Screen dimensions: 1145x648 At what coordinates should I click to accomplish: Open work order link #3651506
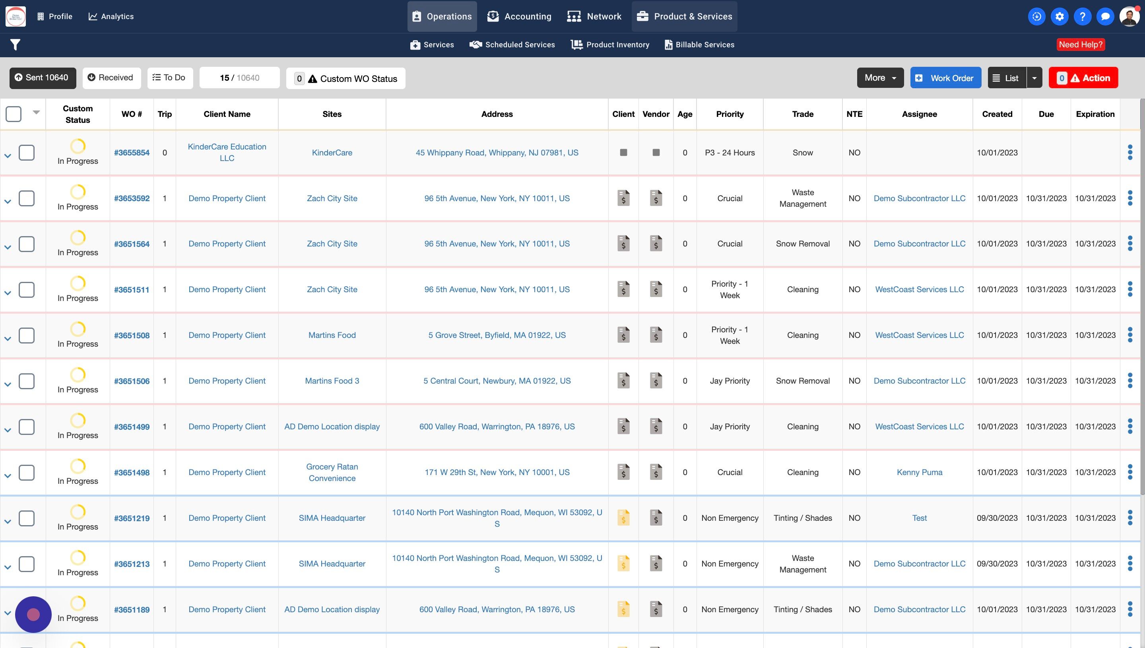(x=132, y=381)
